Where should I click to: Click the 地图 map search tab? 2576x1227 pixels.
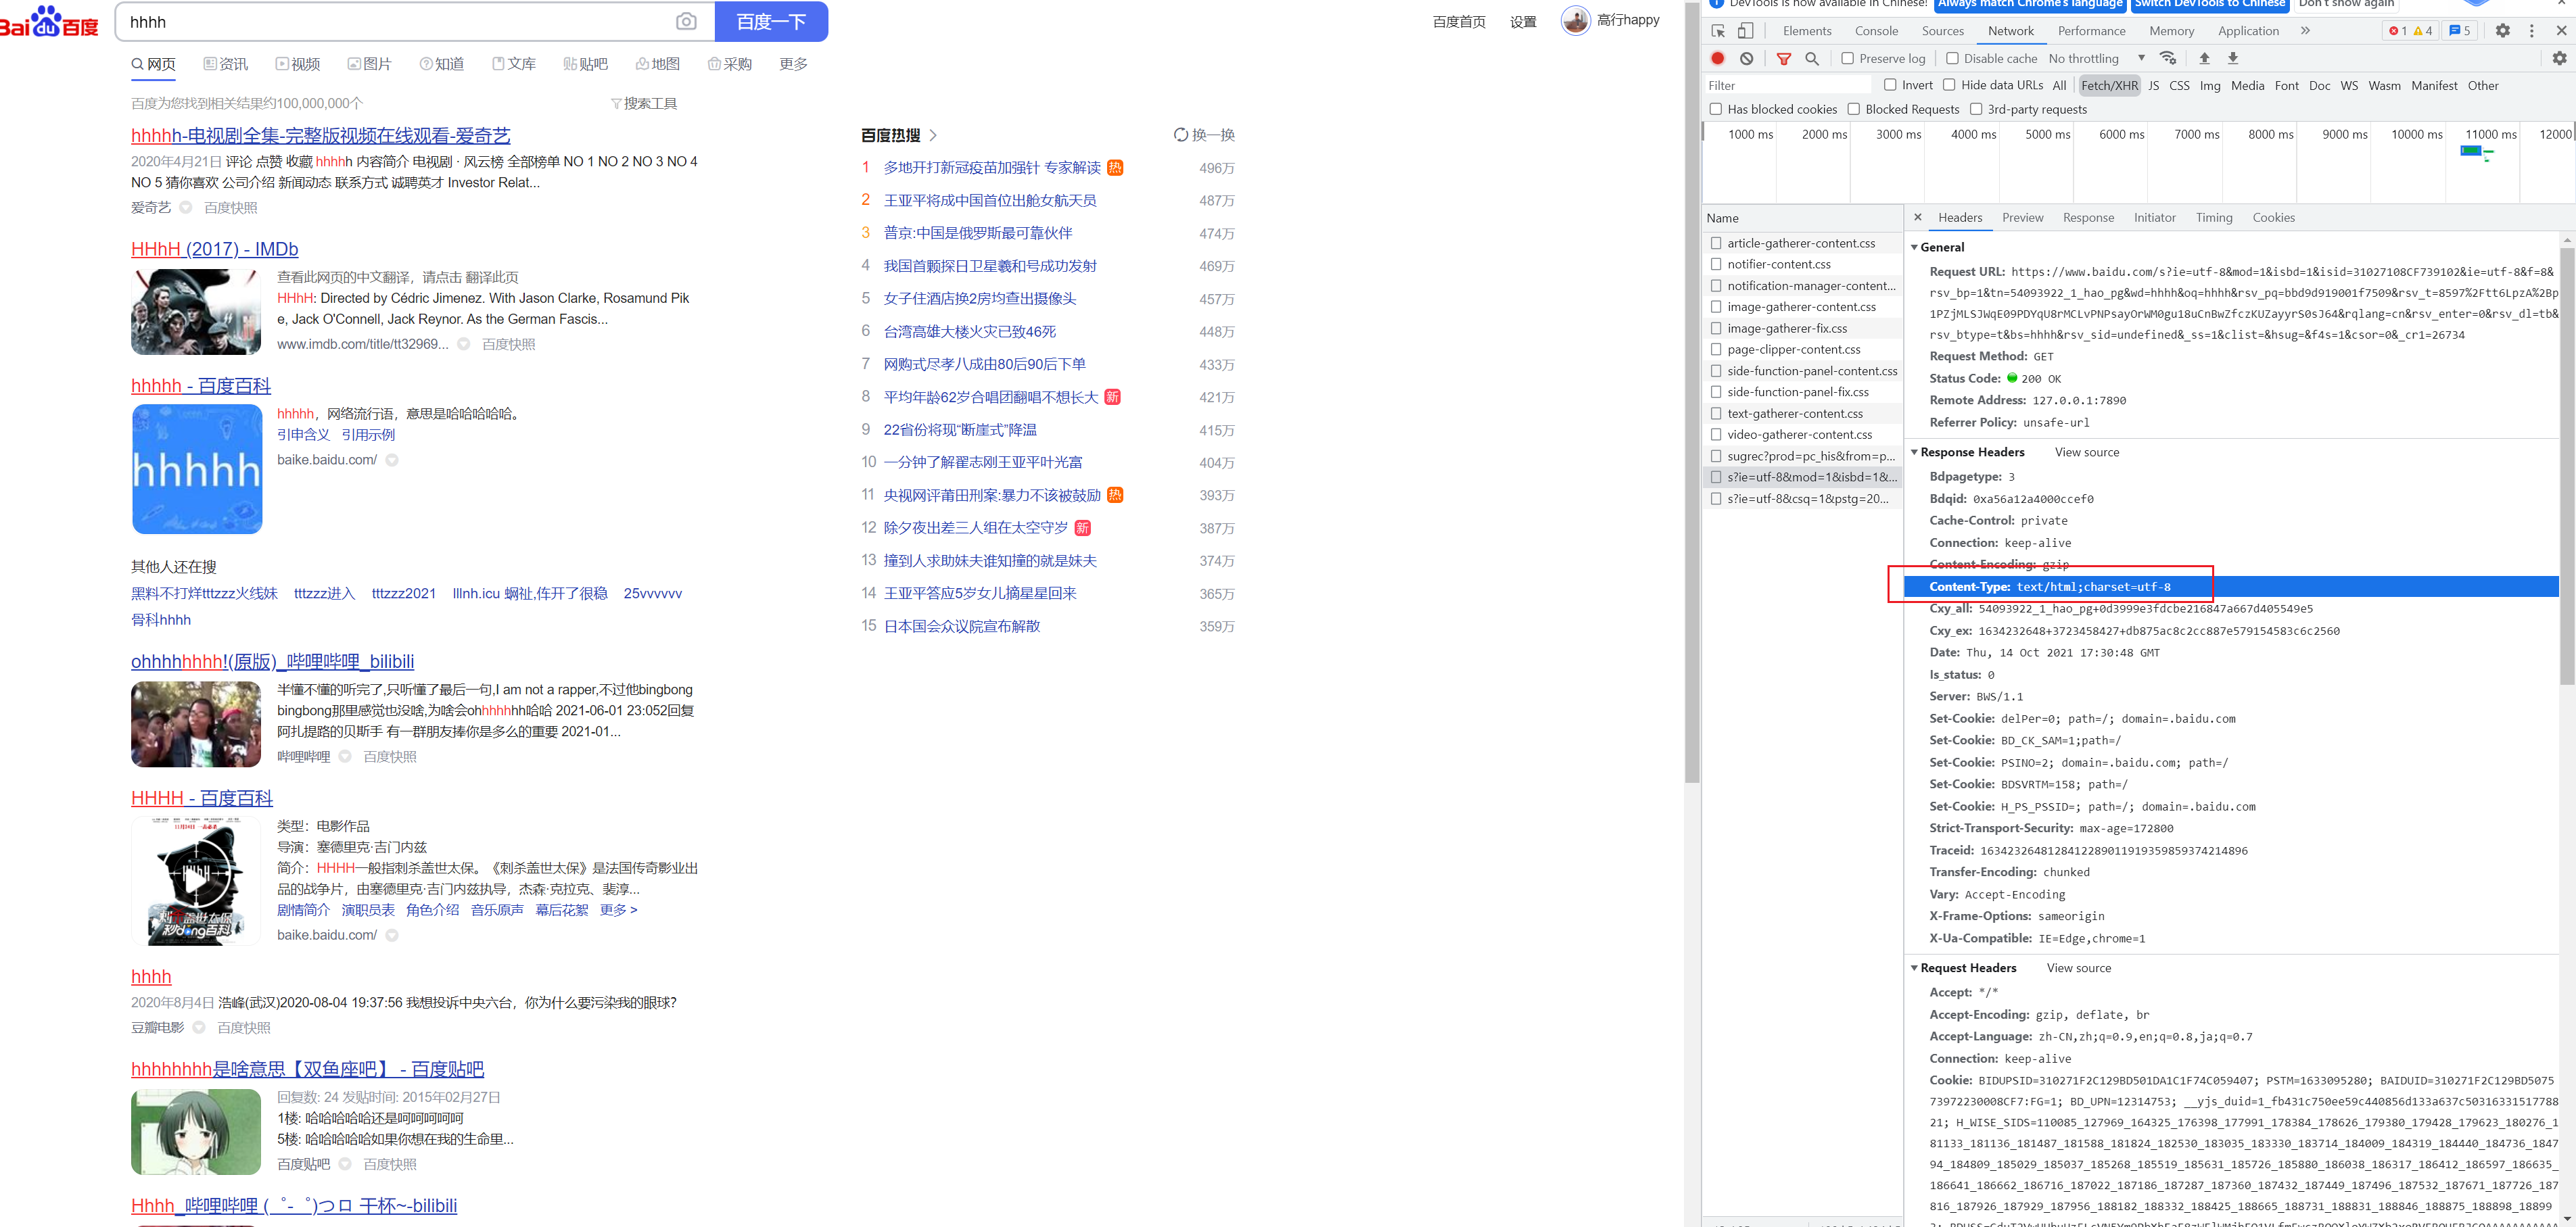coord(657,64)
